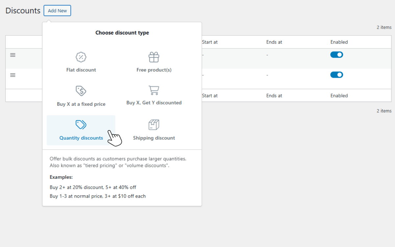Click the footer 'Enabled' column label
Image resolution: width=395 pixels, height=247 pixels.
pyautogui.click(x=339, y=96)
